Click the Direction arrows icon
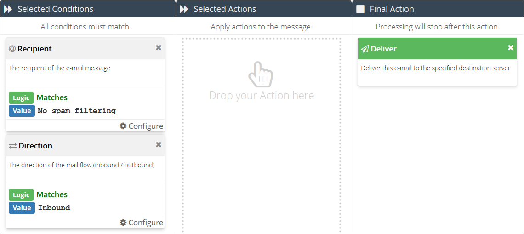This screenshot has height=234, width=524. point(13,146)
